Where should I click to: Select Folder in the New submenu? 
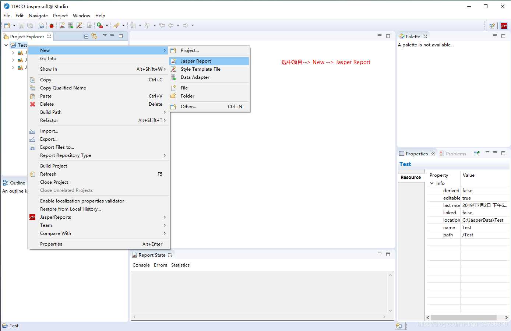(209, 96)
